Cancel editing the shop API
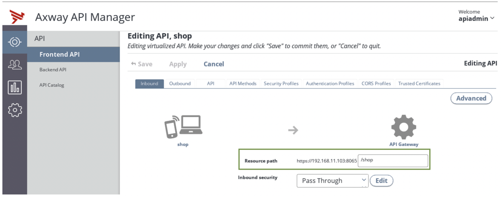Image resolution: width=502 pixels, height=198 pixels. pyautogui.click(x=214, y=64)
